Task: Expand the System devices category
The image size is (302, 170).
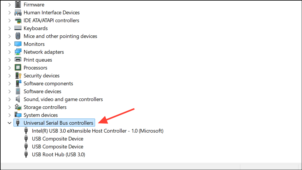Action: [x=9, y=115]
